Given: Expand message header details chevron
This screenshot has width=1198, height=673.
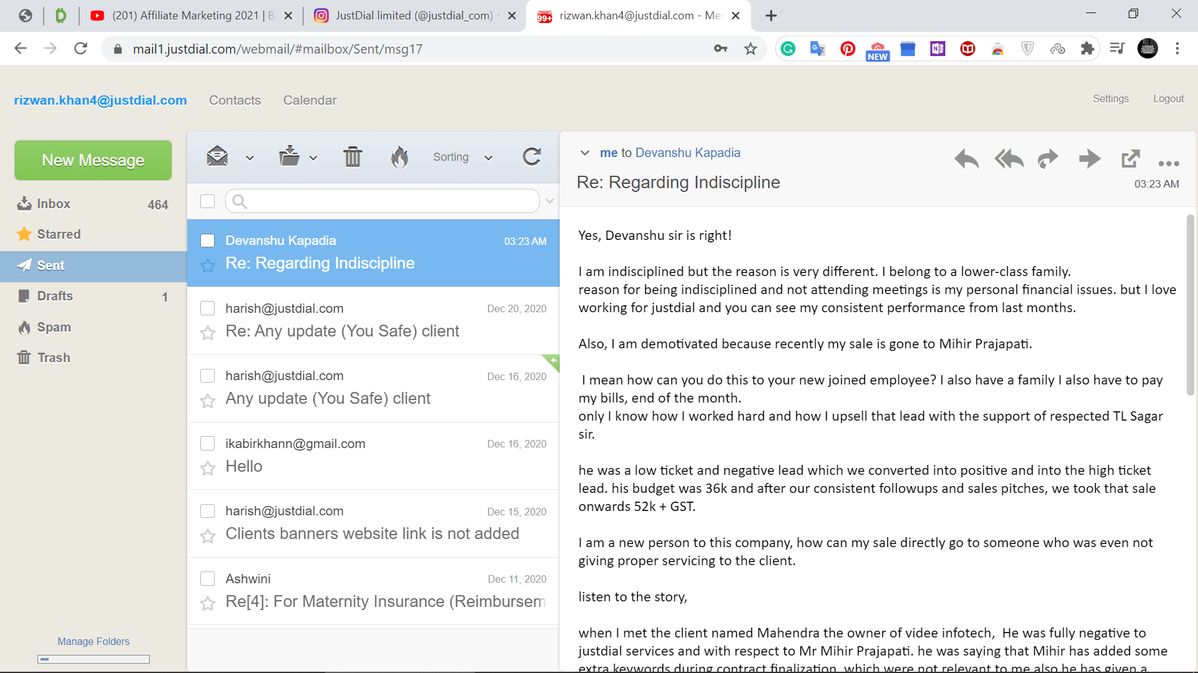Looking at the screenshot, I should 585,153.
